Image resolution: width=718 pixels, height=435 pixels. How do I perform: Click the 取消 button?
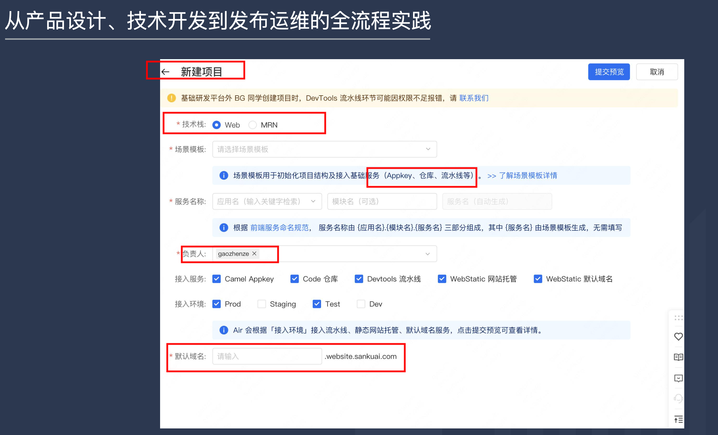pos(657,72)
